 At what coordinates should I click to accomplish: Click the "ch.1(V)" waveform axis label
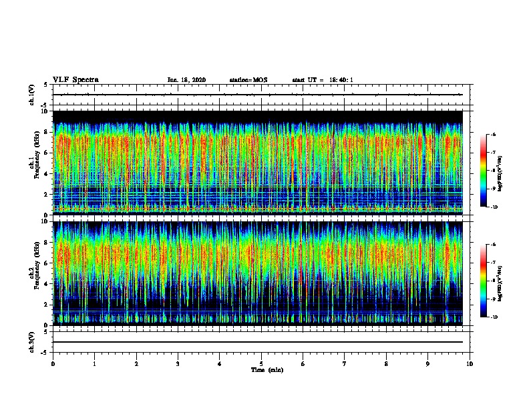32,95
